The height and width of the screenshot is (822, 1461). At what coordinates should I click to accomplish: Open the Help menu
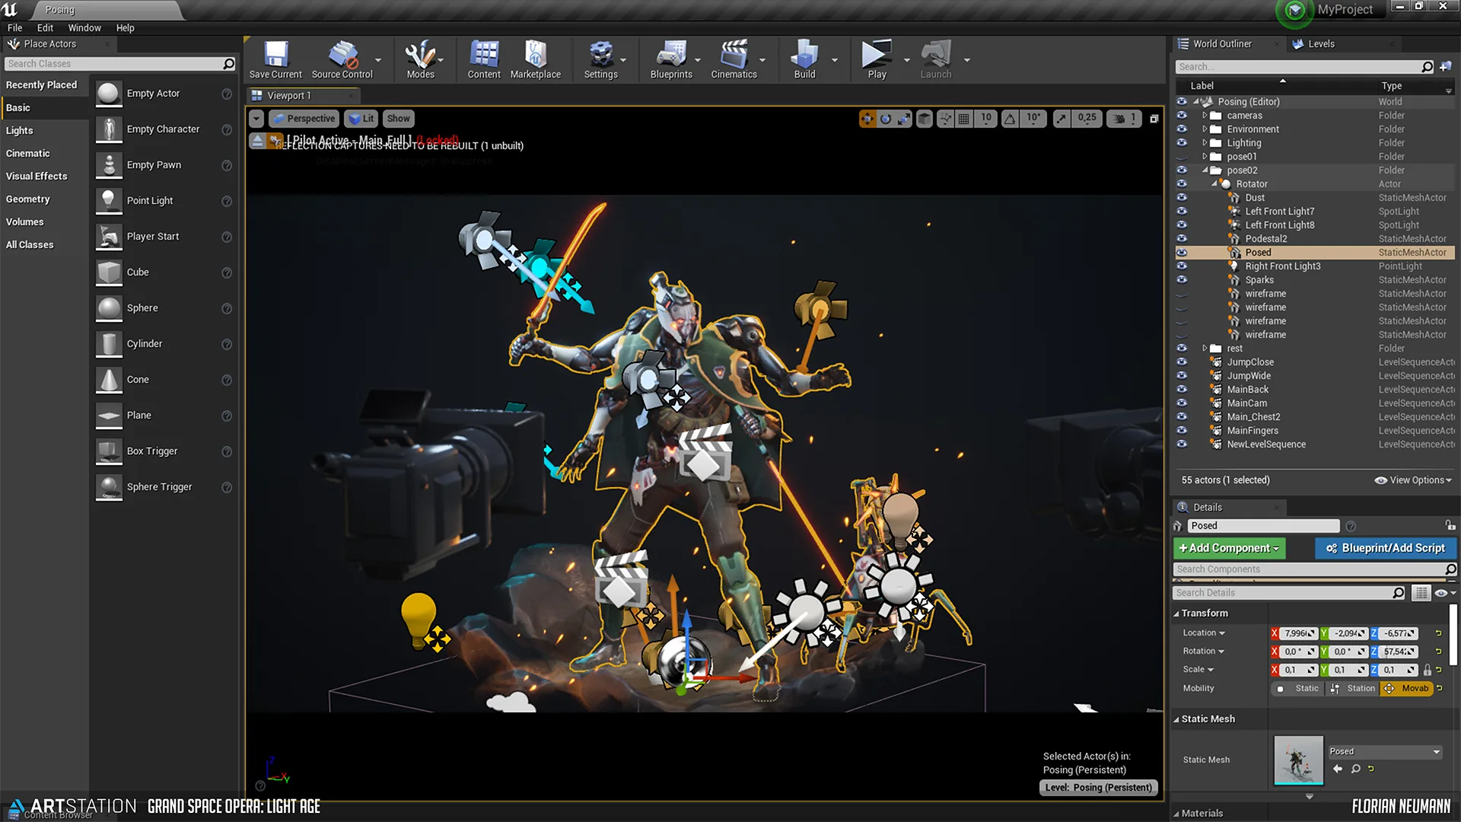125,28
